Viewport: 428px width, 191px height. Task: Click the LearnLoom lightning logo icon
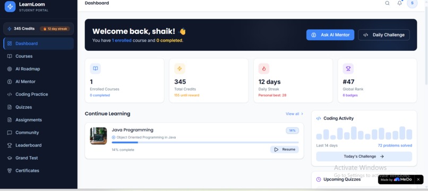click(x=10, y=6)
